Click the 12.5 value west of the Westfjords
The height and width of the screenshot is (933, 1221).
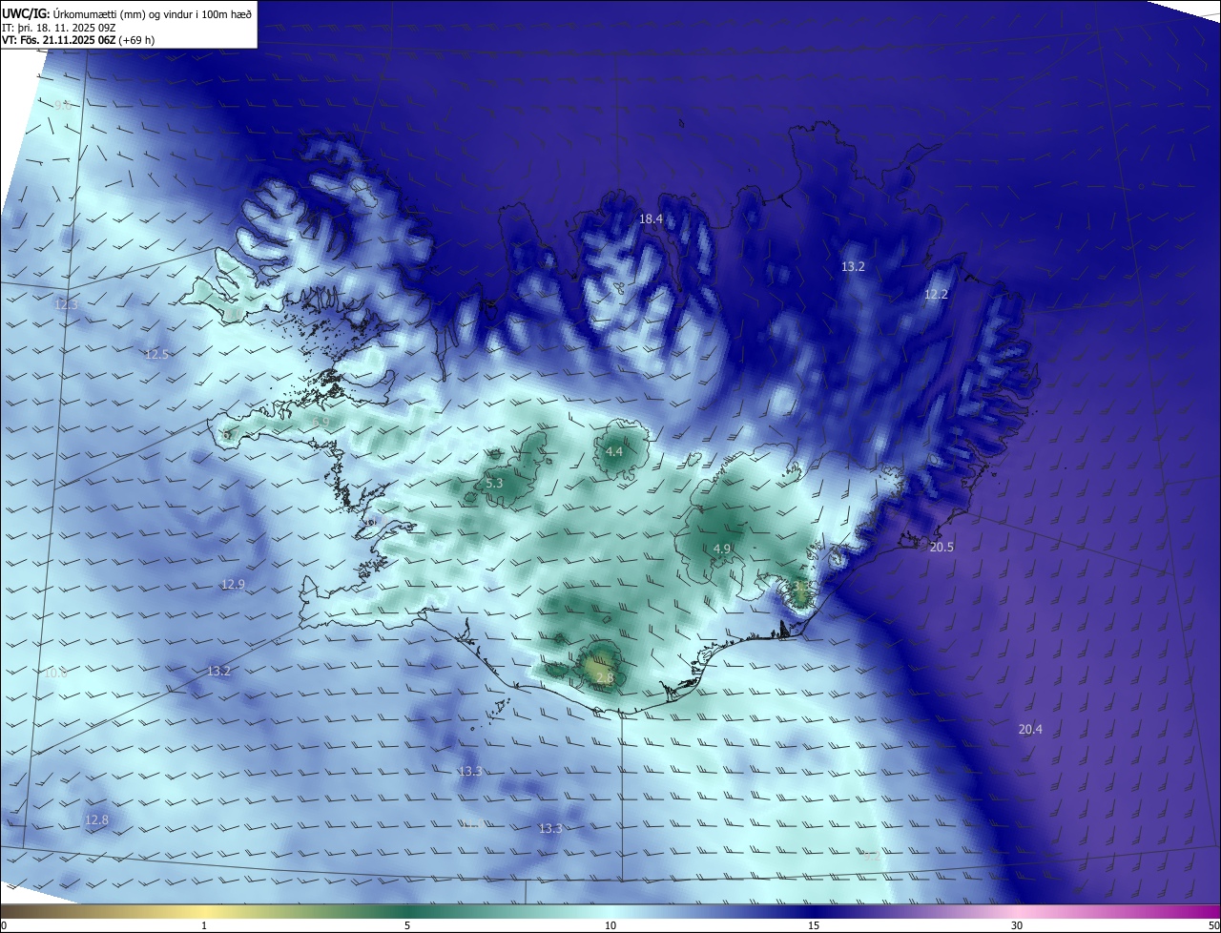tap(156, 355)
